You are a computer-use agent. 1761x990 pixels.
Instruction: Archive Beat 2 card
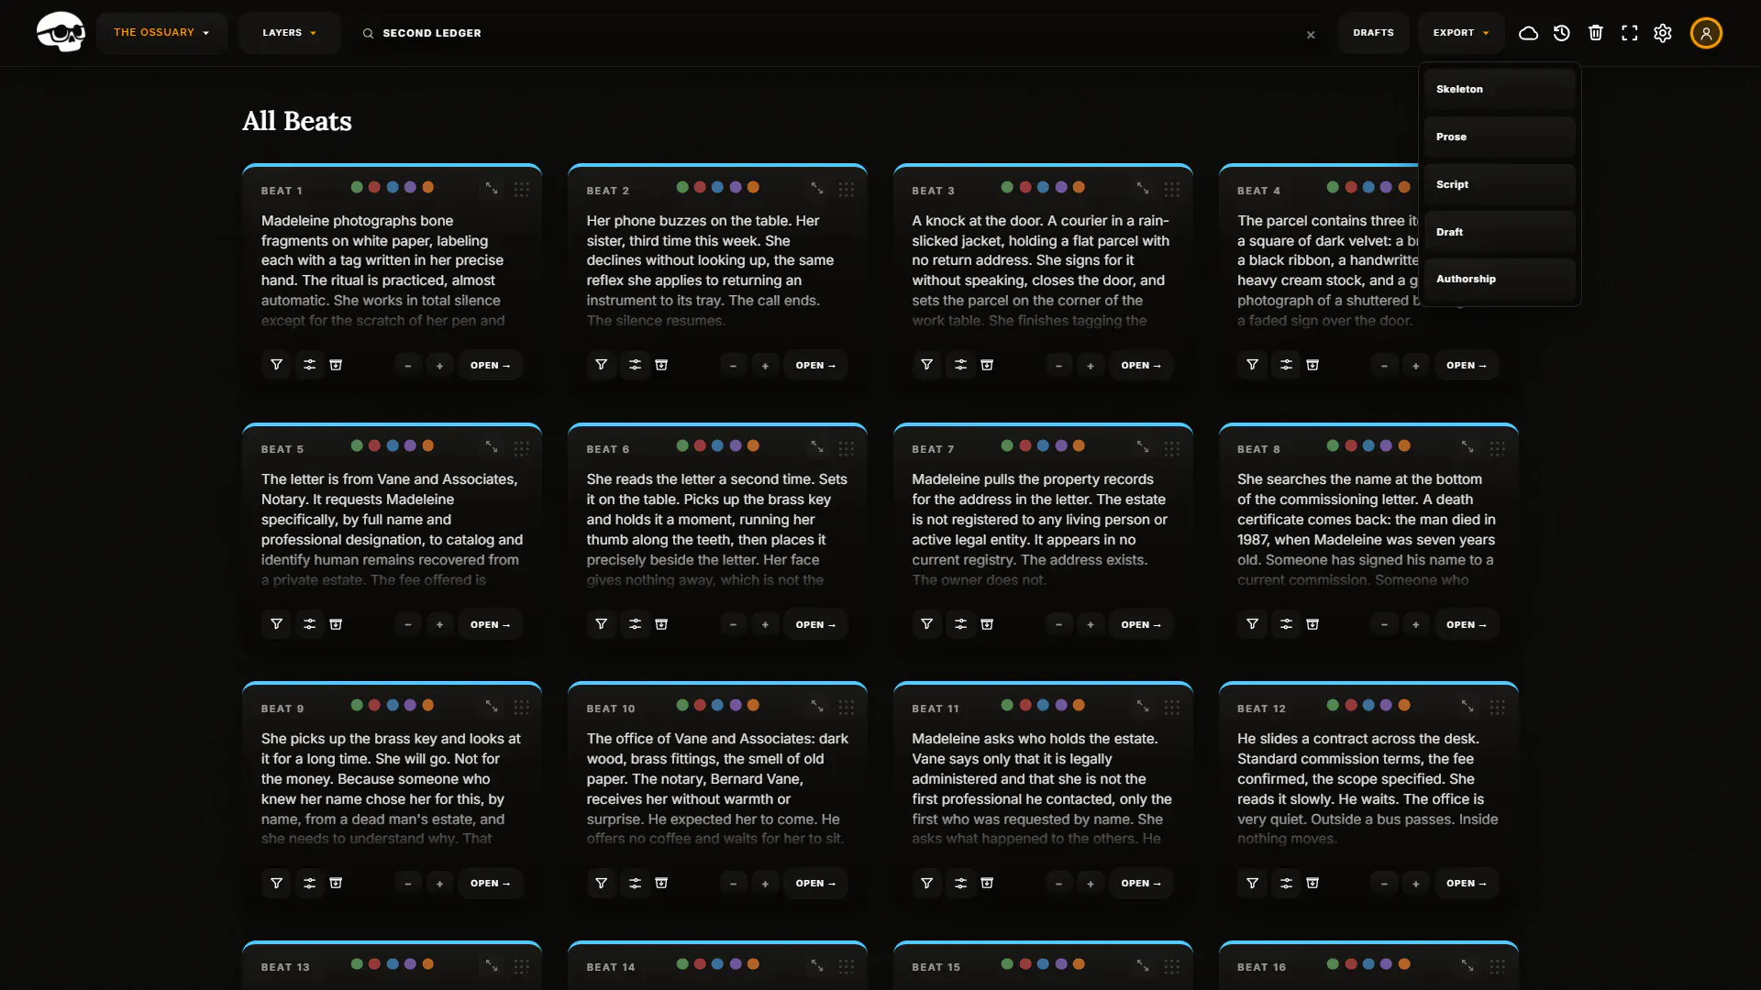661,365
